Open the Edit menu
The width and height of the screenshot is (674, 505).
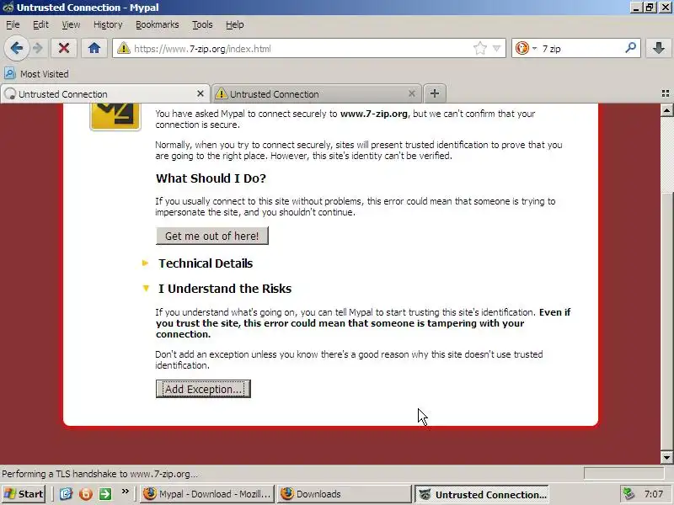click(40, 24)
